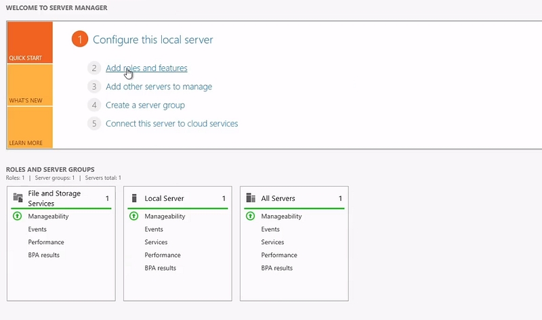Click the Local Server tile icon
This screenshot has width=542, height=320.
134,198
